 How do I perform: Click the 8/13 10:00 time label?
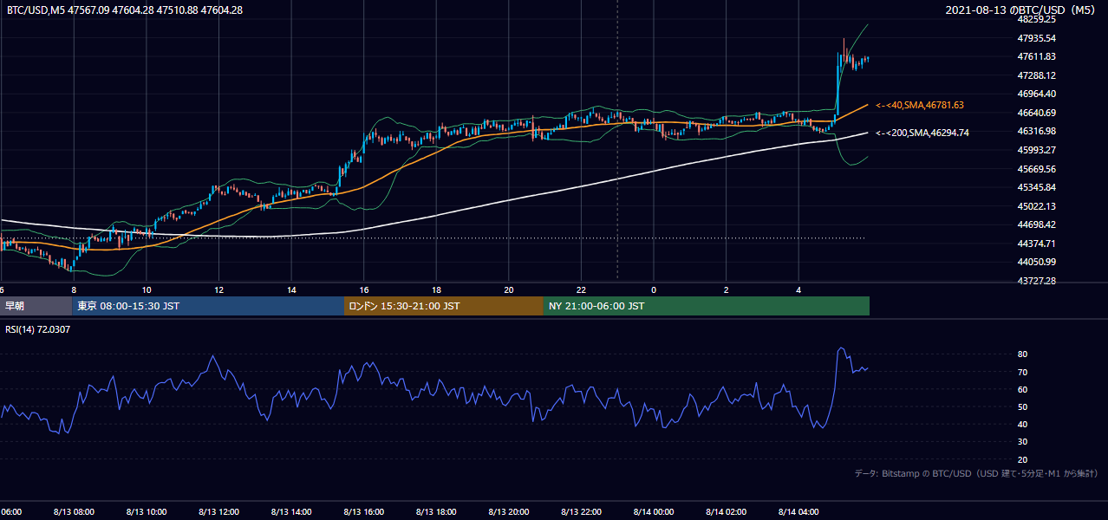point(147,512)
